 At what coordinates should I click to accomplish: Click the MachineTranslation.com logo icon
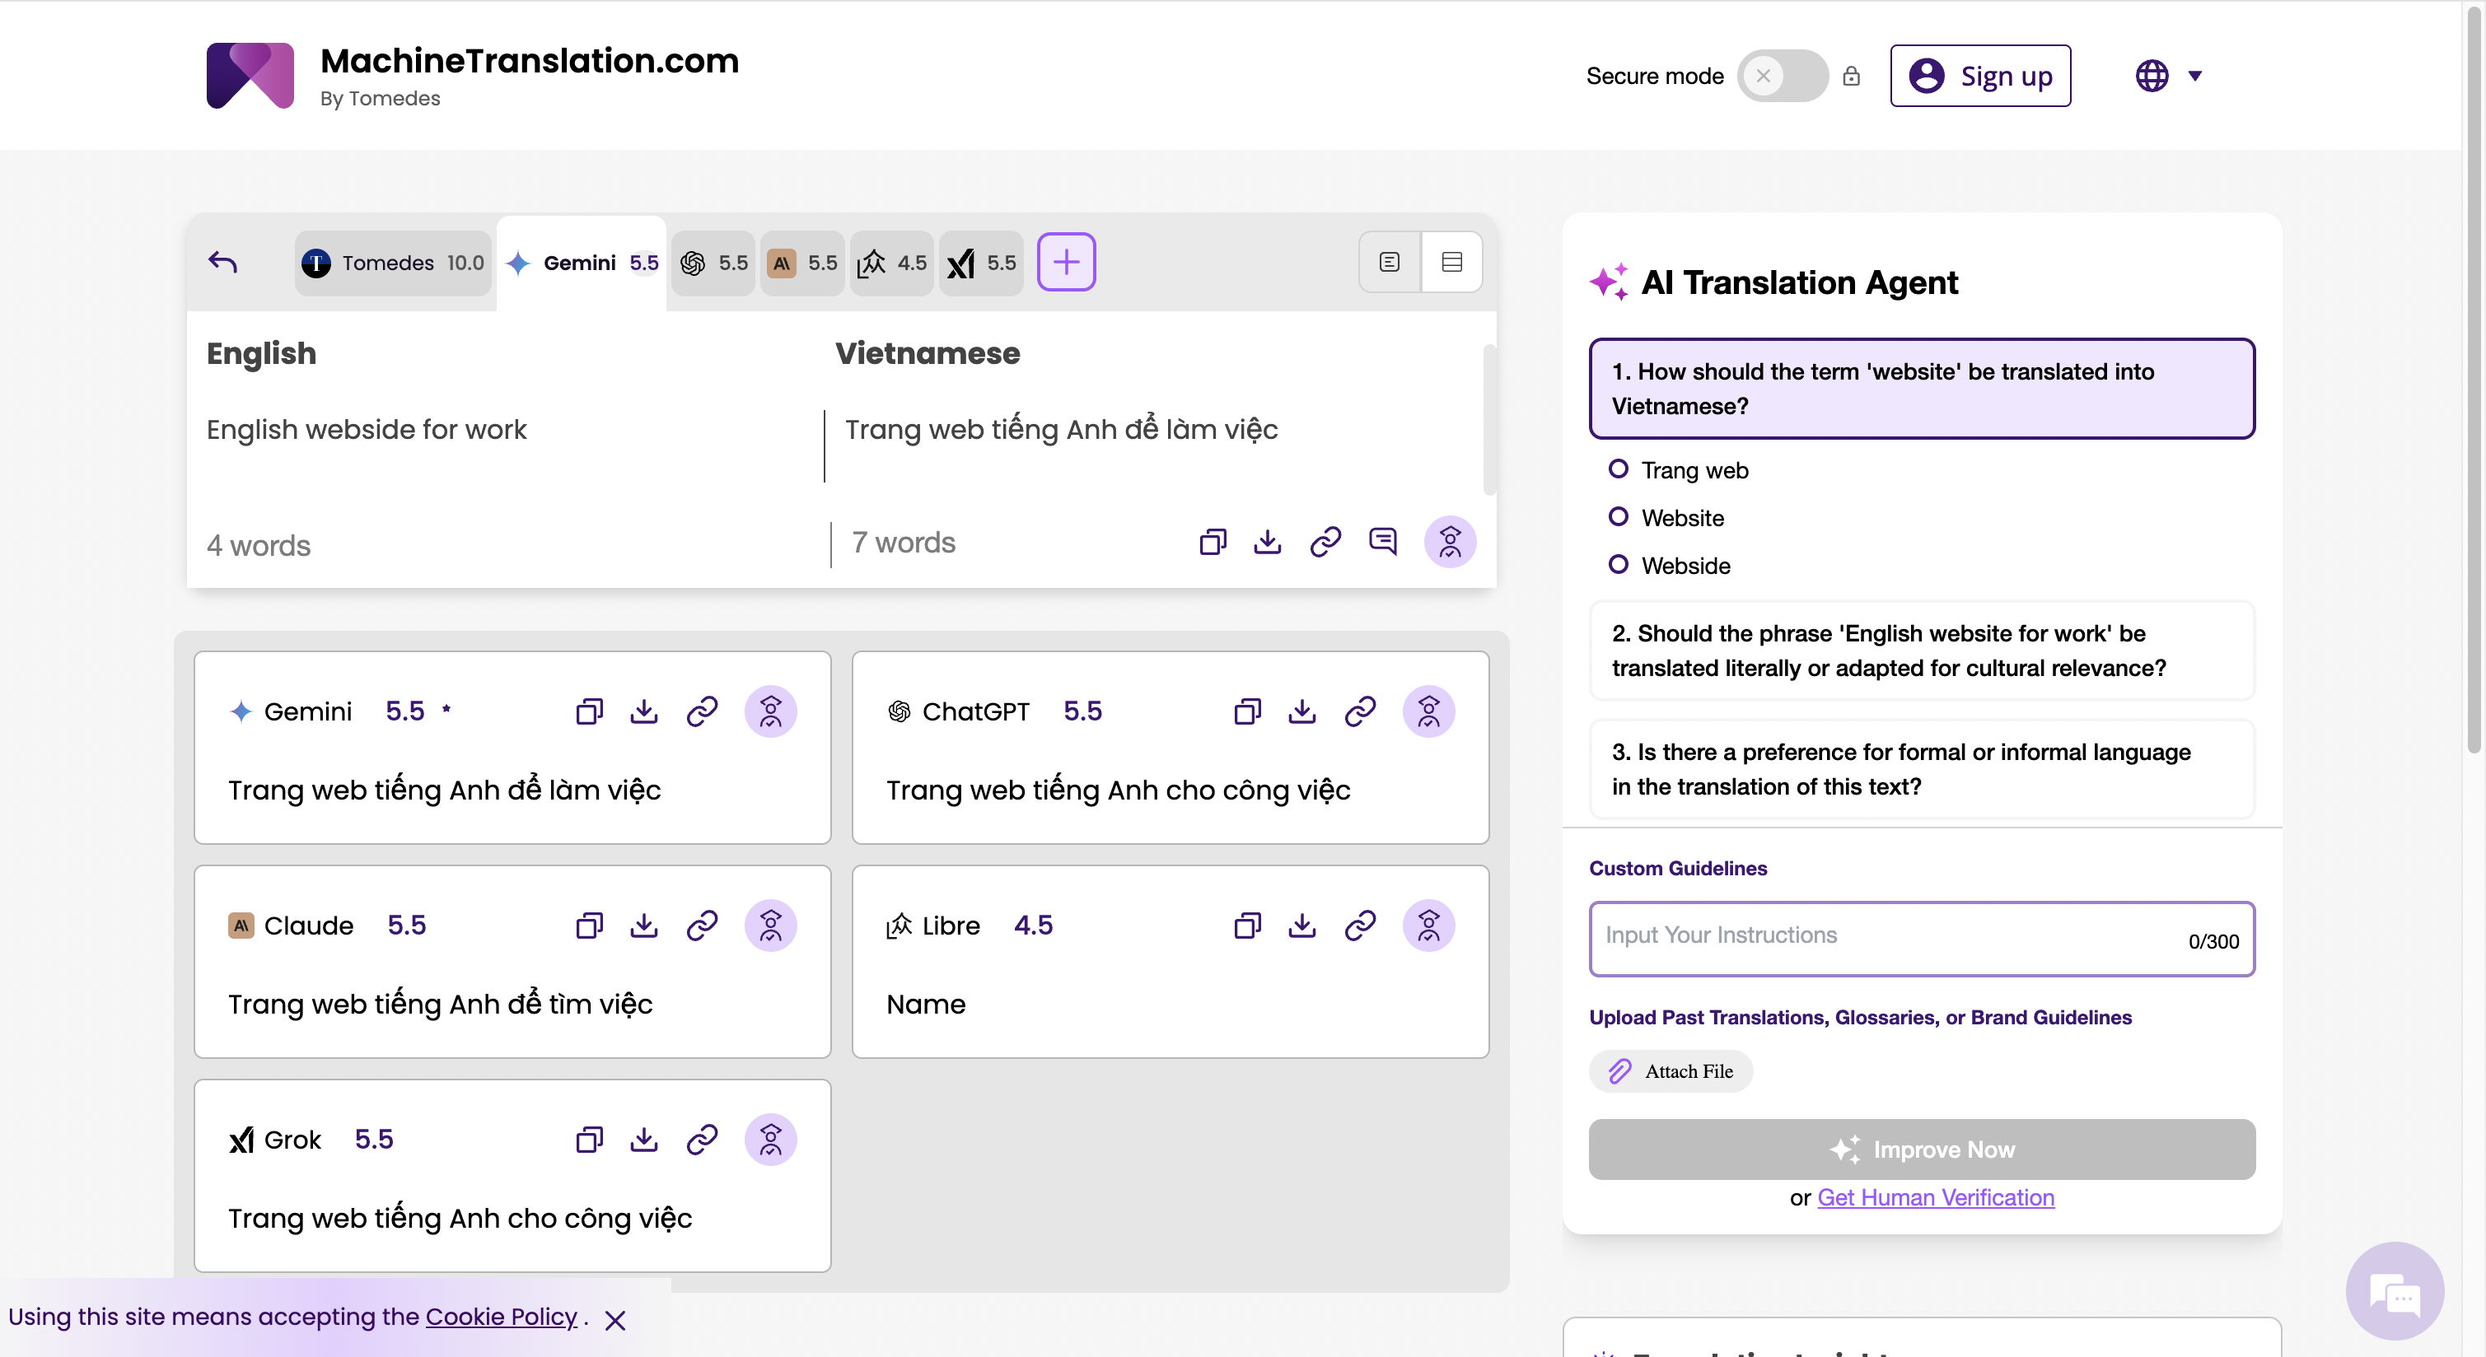250,75
